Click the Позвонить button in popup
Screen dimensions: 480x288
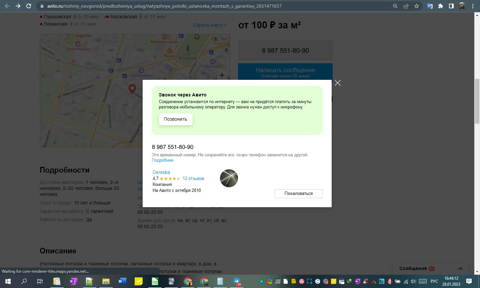(x=176, y=119)
